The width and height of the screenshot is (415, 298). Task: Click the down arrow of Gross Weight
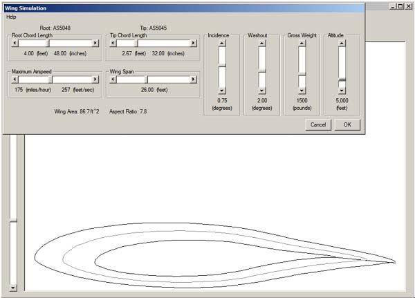click(x=302, y=91)
